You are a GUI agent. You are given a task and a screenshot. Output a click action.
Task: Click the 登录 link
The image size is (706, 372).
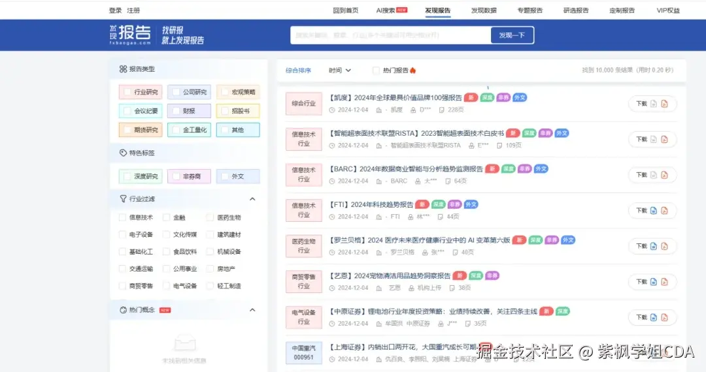pos(115,10)
